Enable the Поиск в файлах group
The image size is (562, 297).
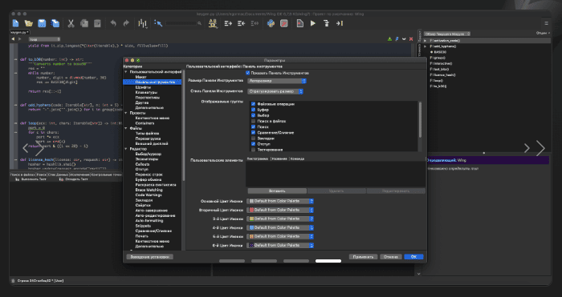coord(254,121)
